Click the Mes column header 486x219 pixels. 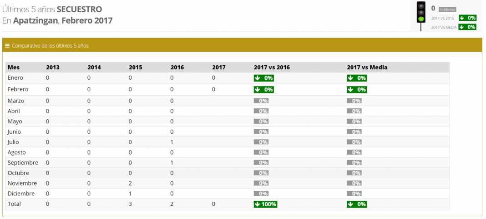(13, 67)
